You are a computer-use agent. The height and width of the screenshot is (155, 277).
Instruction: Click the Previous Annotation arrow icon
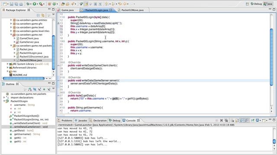[x=113, y=4]
